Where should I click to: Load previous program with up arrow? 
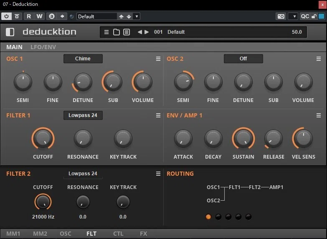(x=121, y=16)
